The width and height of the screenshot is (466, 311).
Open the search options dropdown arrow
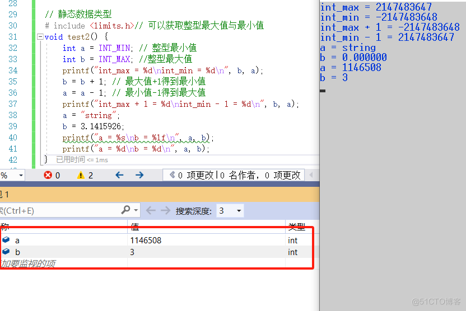pos(136,210)
